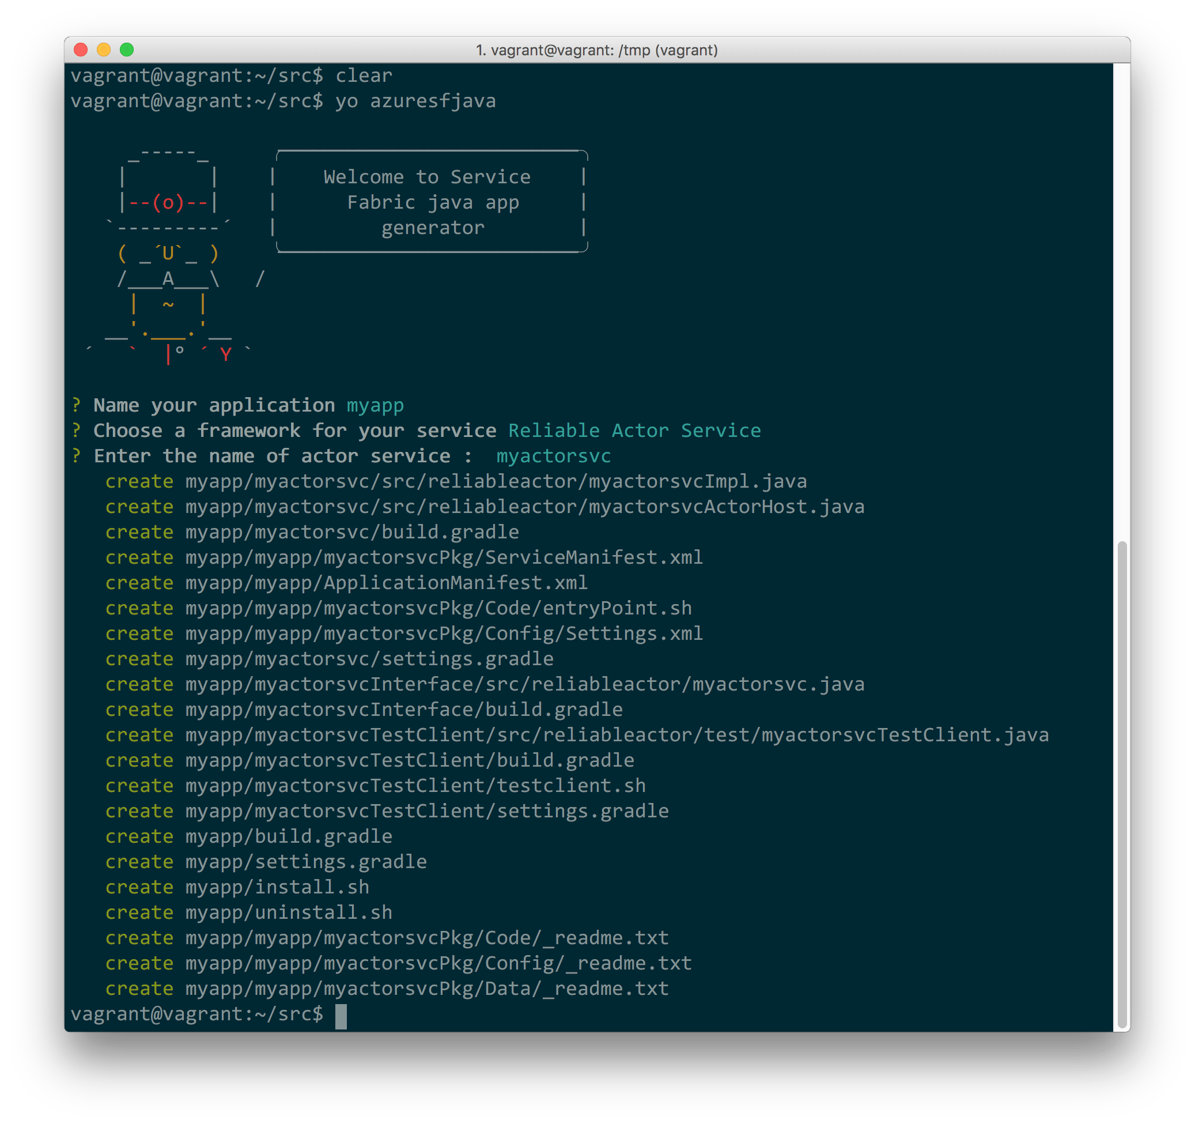Expand the Name your application question line

(213, 405)
